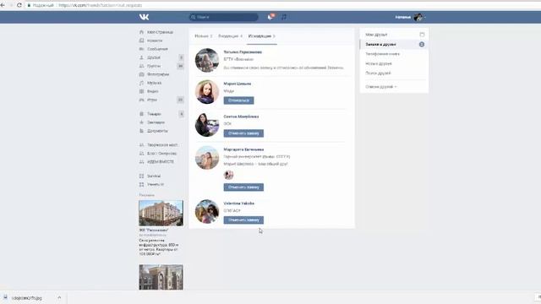Open Татьяна's profile photo
The width and height of the screenshot is (541, 304).
[207, 60]
